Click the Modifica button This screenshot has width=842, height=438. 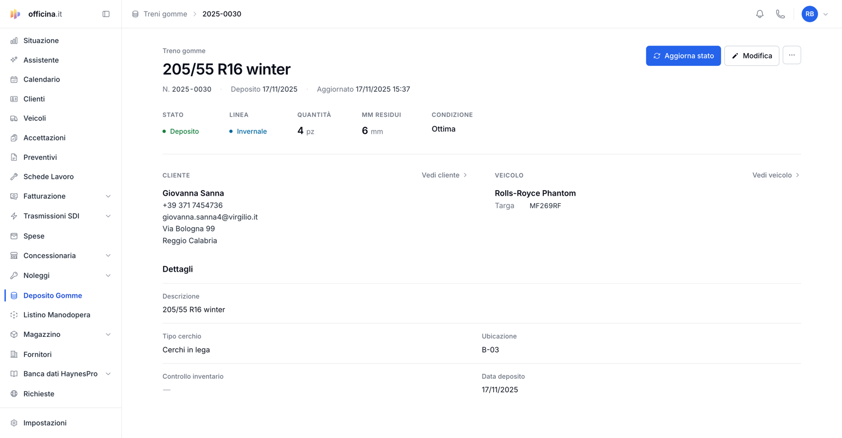(x=751, y=56)
